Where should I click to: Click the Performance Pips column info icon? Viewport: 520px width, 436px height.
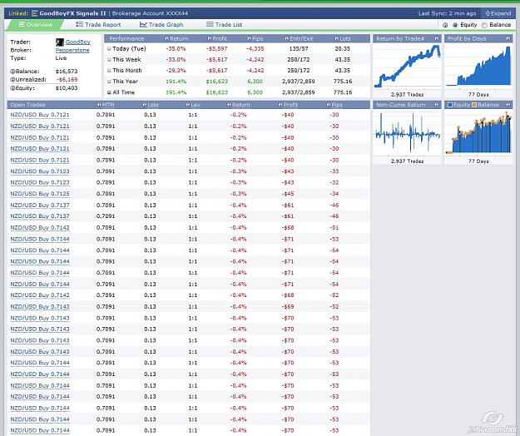click(249, 39)
